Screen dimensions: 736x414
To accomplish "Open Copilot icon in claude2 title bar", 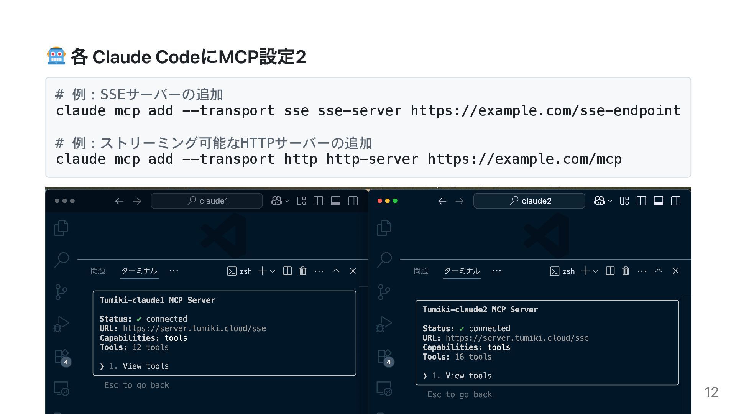I will coord(599,201).
